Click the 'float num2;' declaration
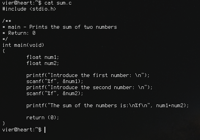The width and height of the screenshot is (200, 140). point(43,63)
